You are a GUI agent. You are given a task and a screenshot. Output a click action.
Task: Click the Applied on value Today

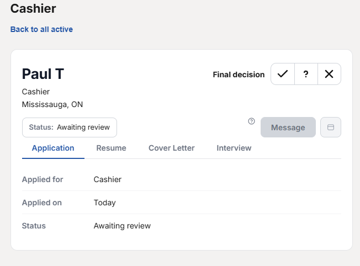coord(105,203)
